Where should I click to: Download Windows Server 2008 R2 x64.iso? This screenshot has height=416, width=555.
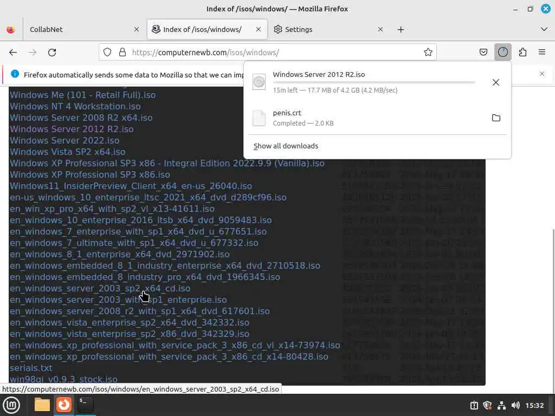pyautogui.click(x=81, y=118)
